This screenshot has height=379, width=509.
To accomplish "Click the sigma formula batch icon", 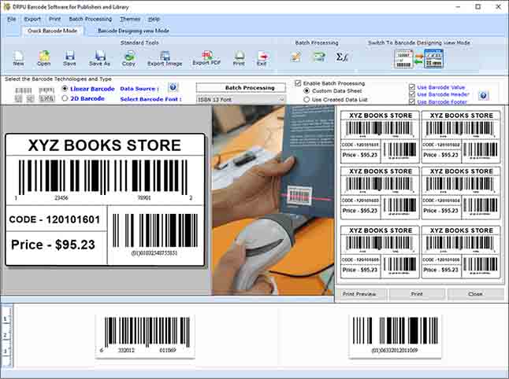I will pyautogui.click(x=342, y=57).
